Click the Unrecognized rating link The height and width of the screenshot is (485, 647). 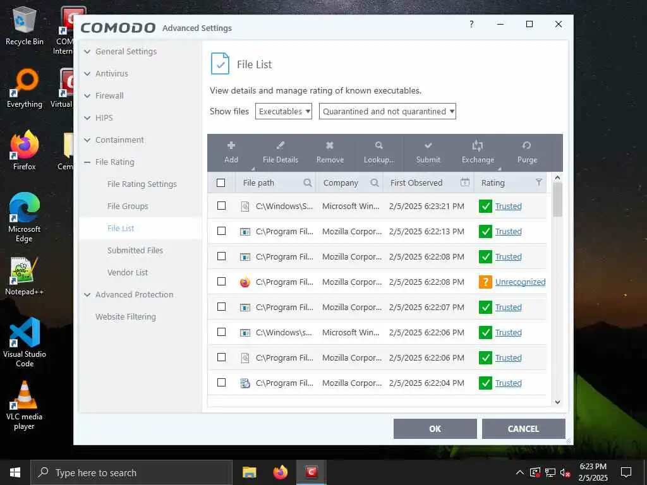[x=521, y=282]
